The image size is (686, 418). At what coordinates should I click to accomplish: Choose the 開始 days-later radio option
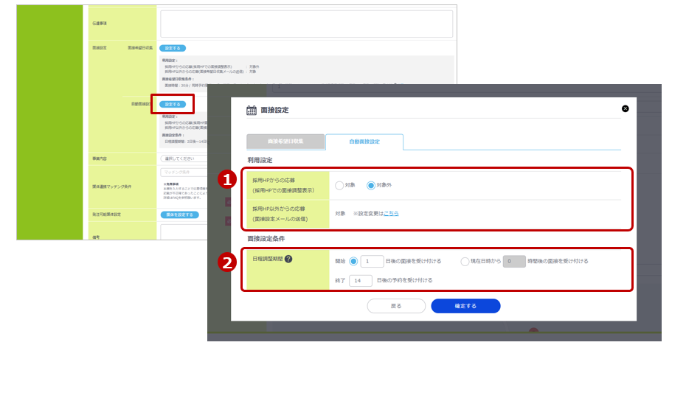[x=353, y=261]
